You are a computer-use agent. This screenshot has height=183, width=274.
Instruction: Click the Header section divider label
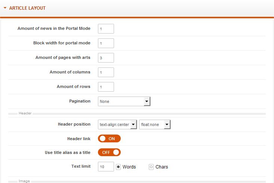25,113
